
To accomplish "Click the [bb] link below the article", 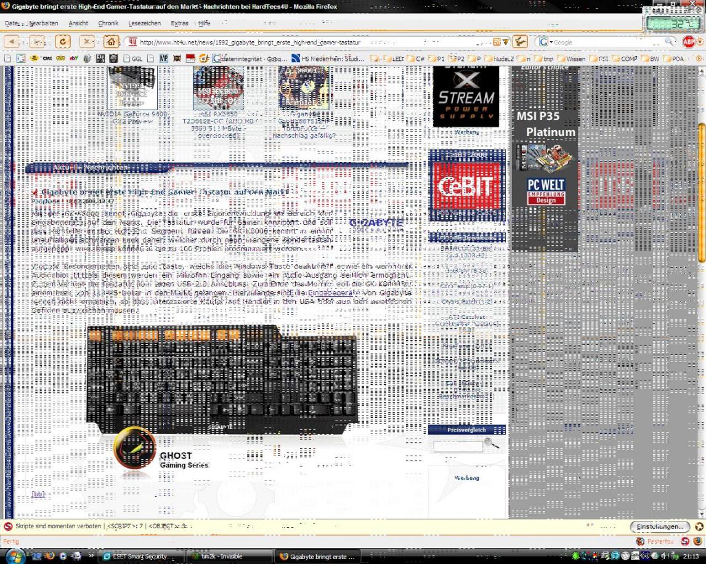I will 38,494.
